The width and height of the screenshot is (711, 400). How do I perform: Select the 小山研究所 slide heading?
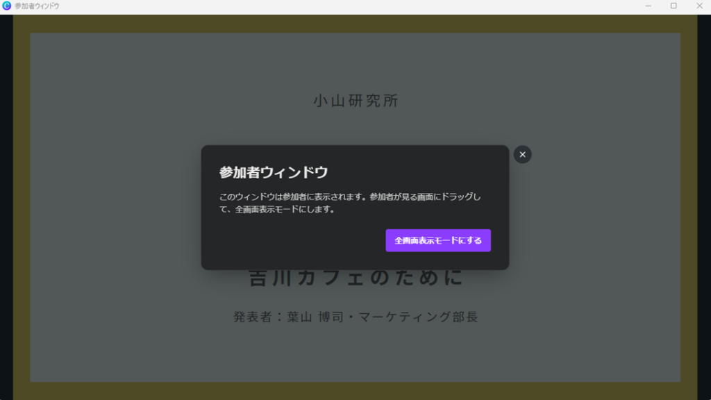click(x=355, y=101)
